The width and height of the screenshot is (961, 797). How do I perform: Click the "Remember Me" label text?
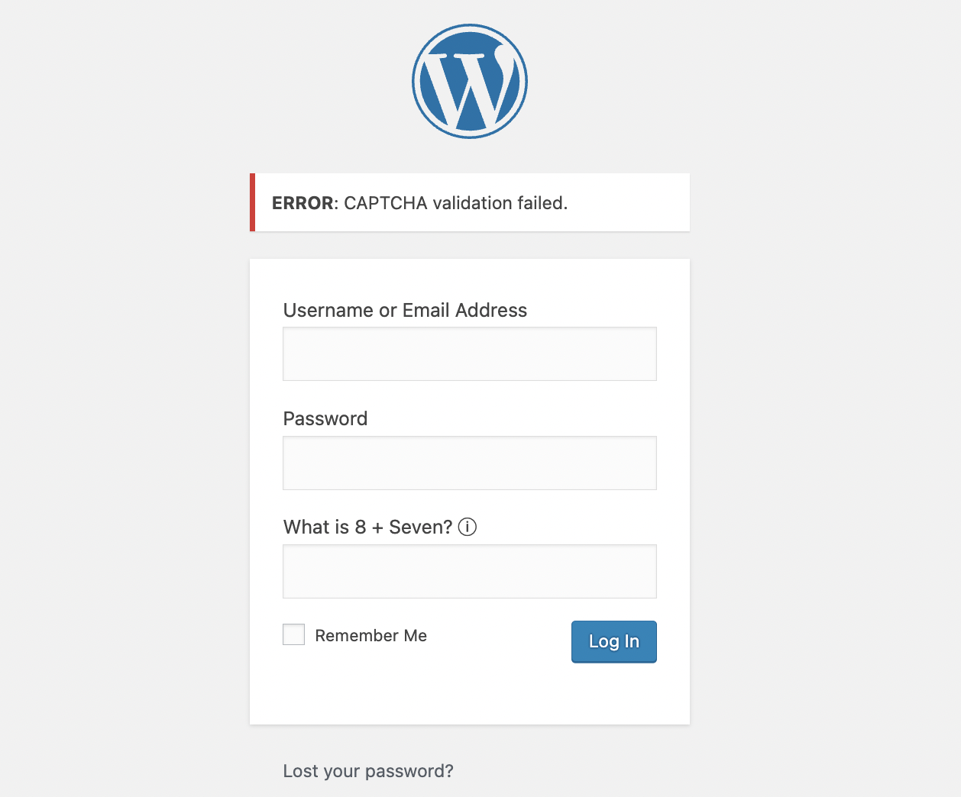[370, 636]
